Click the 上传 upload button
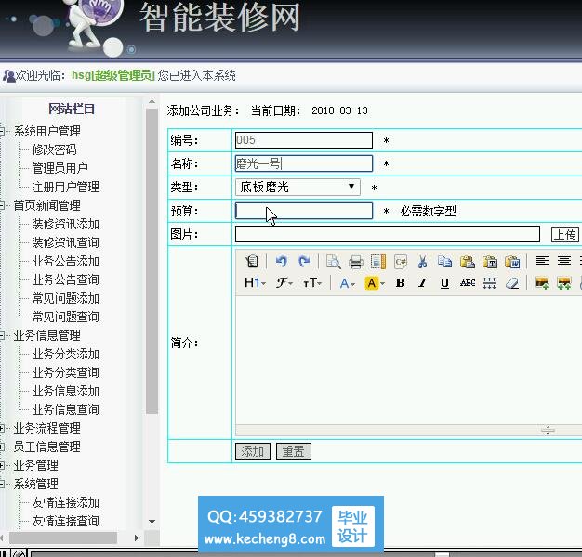 (x=565, y=235)
